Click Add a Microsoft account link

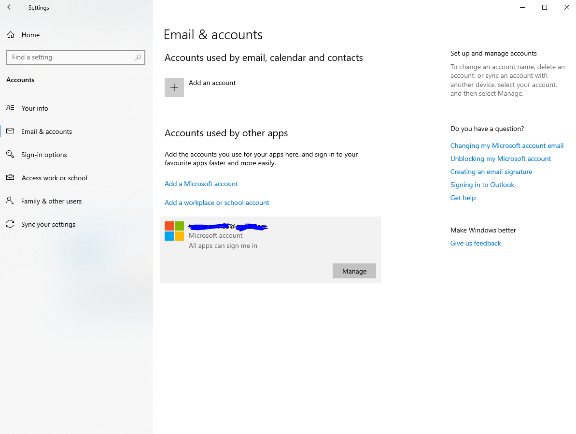pos(201,184)
